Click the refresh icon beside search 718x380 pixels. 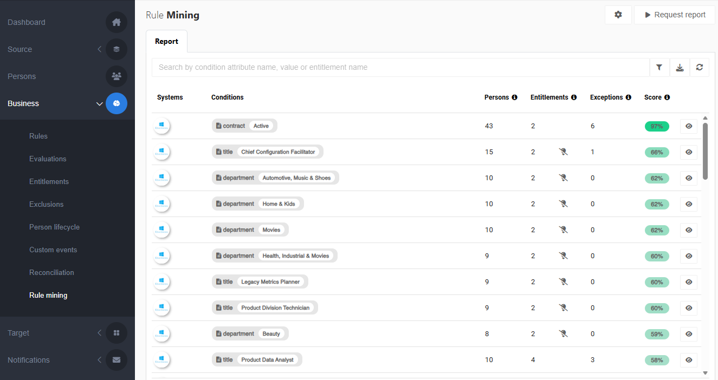pos(700,68)
